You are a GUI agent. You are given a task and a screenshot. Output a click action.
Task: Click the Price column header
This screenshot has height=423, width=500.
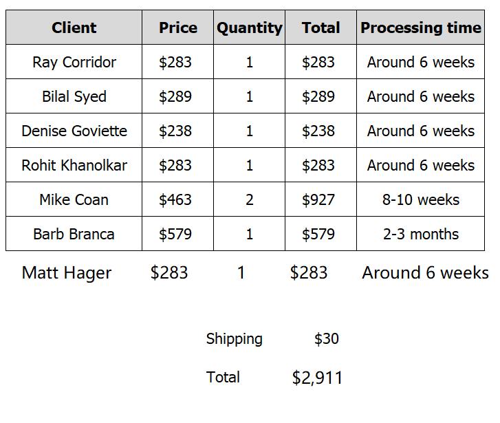click(x=177, y=28)
